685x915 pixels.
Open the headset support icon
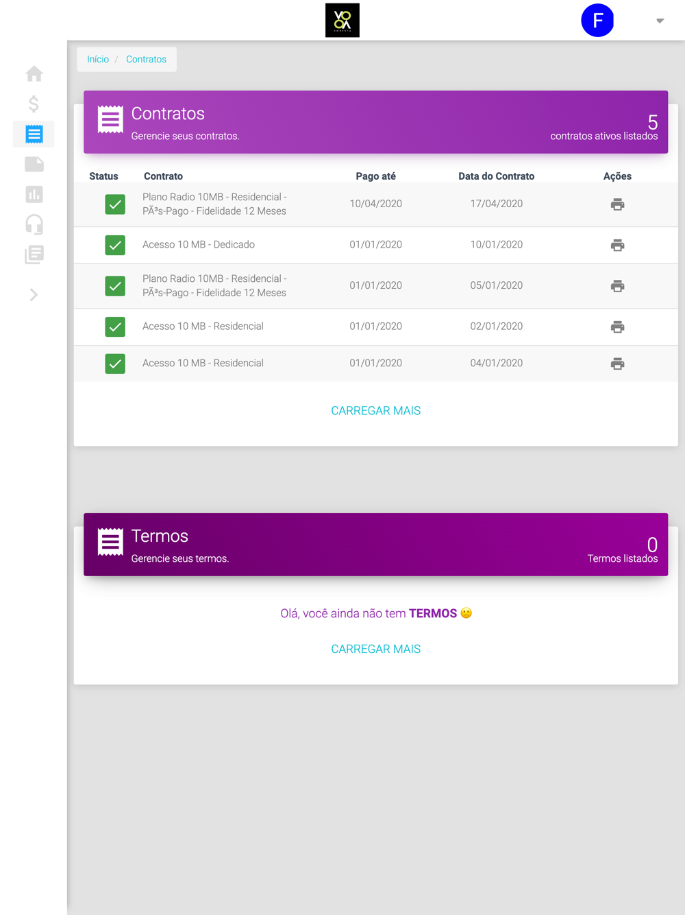pyautogui.click(x=34, y=224)
